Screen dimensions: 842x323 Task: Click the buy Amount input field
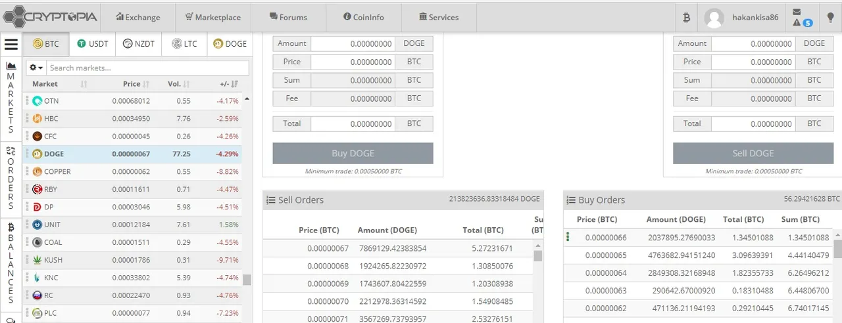(353, 43)
